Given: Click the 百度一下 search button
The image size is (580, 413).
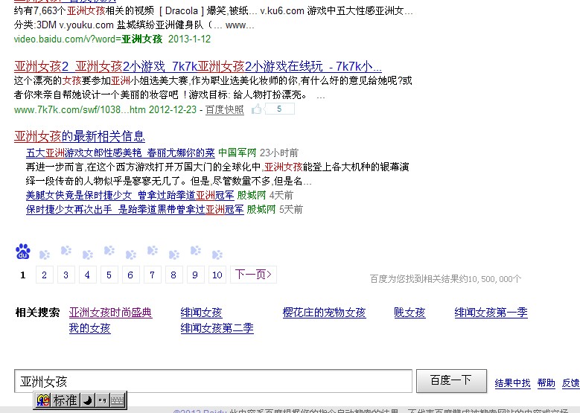Looking at the screenshot, I should (451, 381).
